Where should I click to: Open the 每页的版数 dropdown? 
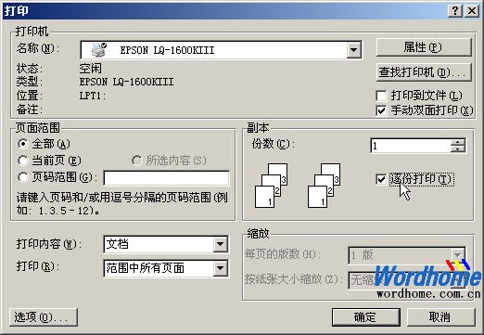pyautogui.click(x=458, y=255)
